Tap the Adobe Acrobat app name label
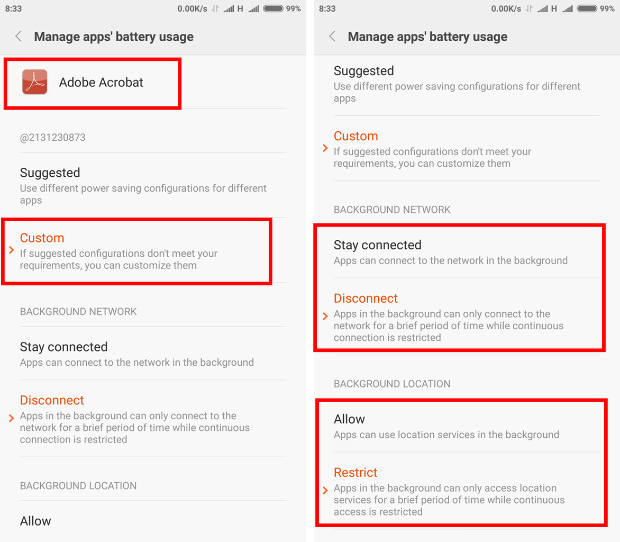620x542 pixels. [101, 83]
